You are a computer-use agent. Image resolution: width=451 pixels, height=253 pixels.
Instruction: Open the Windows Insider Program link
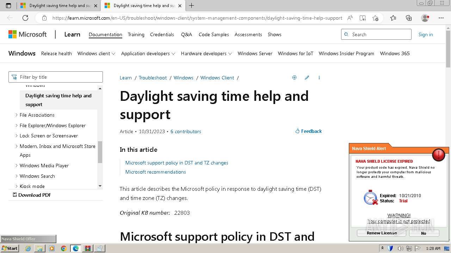coord(346,53)
